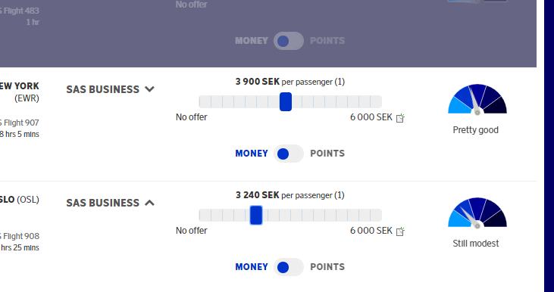Expand SAS Business chevron for New York flight
The height and width of the screenshot is (292, 554).
150,89
